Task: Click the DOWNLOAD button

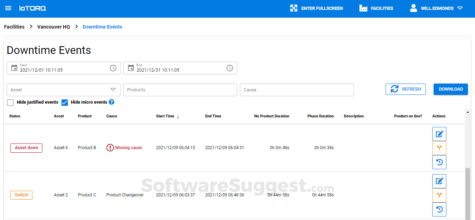Action: 451,89
